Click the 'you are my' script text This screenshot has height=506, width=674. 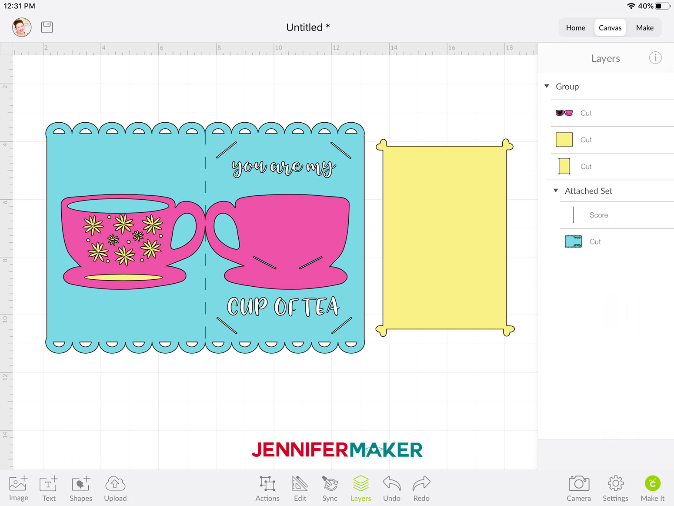coord(284,167)
